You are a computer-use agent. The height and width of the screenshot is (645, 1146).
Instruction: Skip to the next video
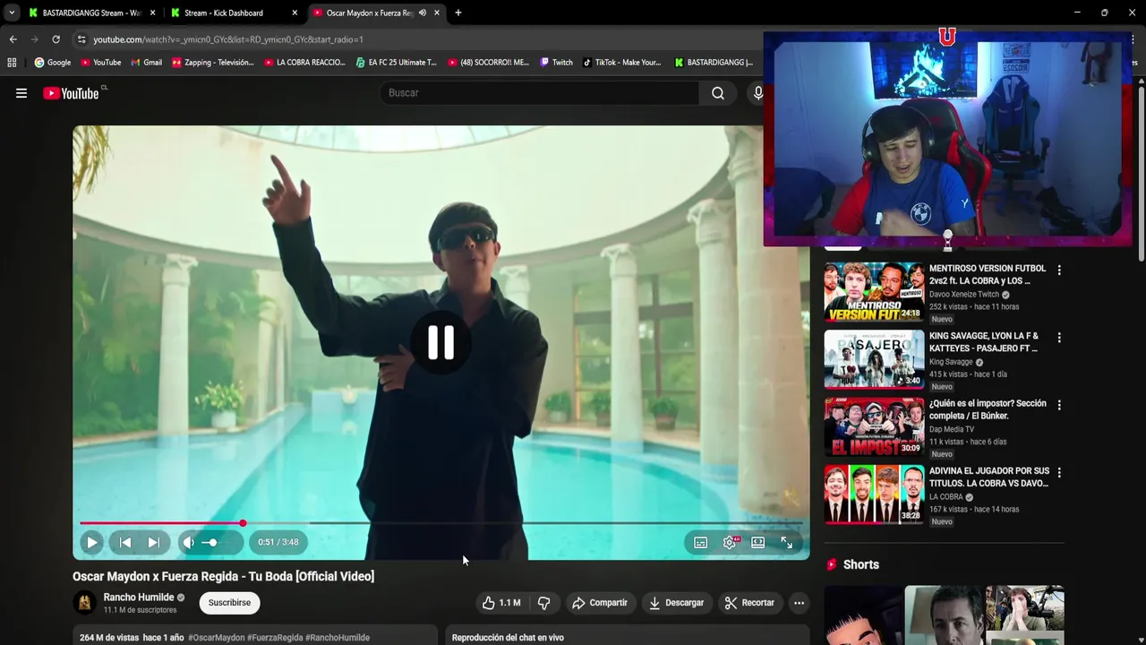(x=153, y=542)
